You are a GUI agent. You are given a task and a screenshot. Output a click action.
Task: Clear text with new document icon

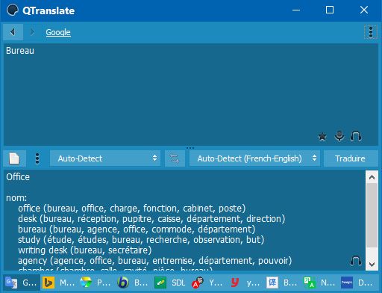coord(14,158)
